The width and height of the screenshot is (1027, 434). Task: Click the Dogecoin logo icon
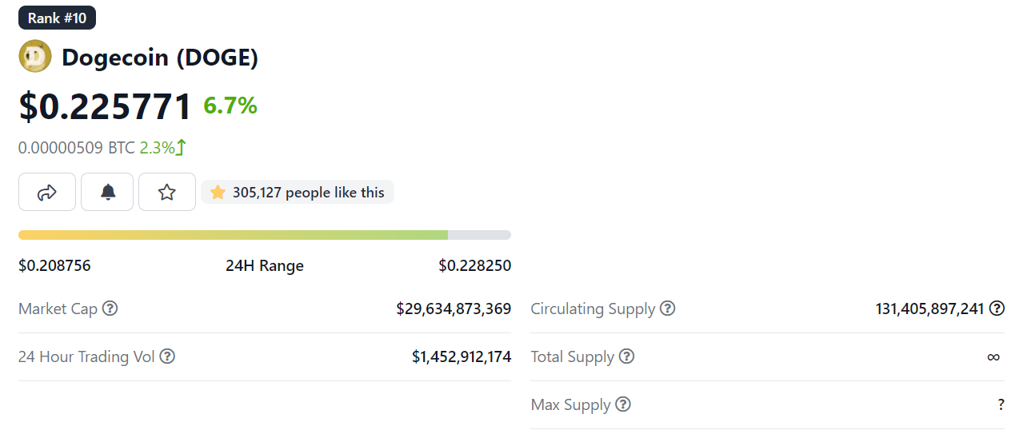[x=35, y=57]
